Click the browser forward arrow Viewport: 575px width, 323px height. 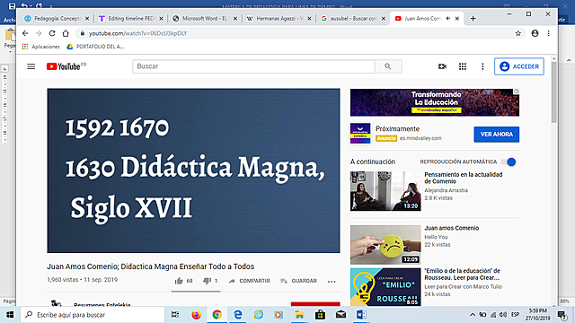tap(39, 33)
